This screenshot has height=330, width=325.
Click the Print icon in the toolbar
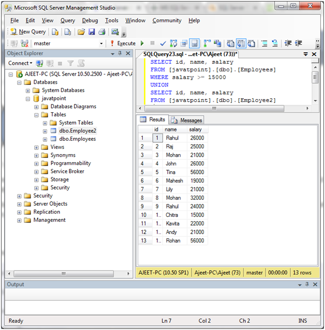[102, 32]
